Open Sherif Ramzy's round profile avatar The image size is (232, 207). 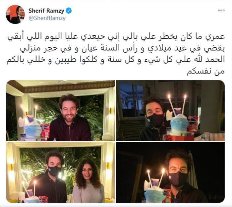(15, 14)
